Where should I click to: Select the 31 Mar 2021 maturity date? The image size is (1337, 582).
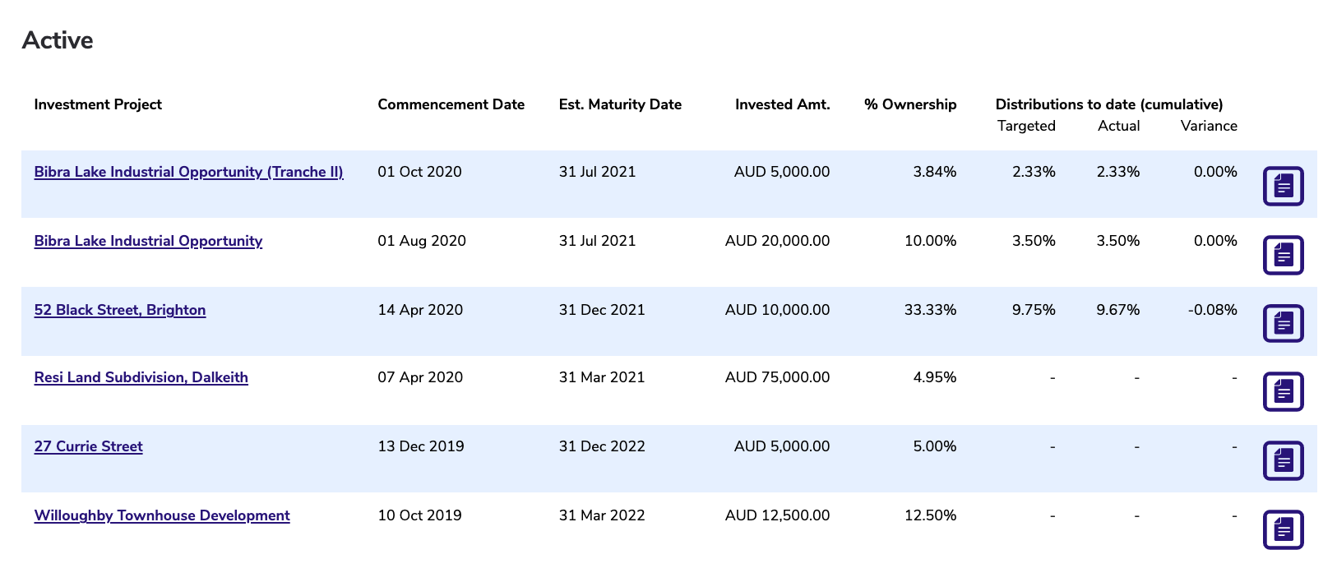pyautogui.click(x=602, y=377)
